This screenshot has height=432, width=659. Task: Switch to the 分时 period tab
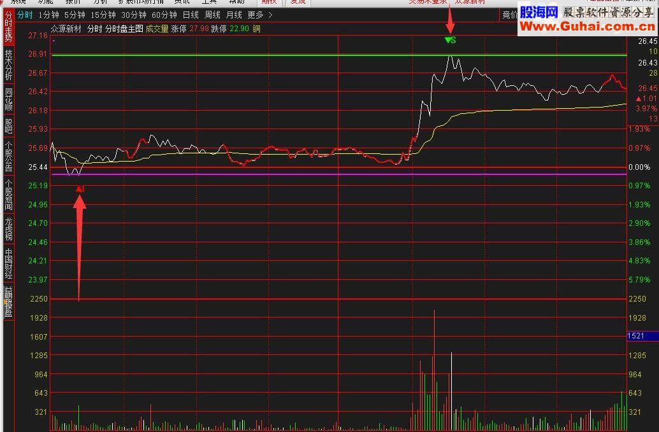(x=25, y=15)
